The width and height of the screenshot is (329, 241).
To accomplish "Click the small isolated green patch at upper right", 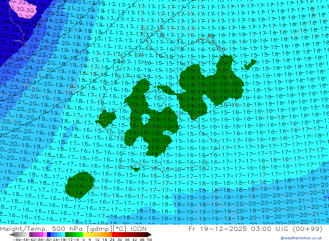I will pyautogui.click(x=253, y=62).
